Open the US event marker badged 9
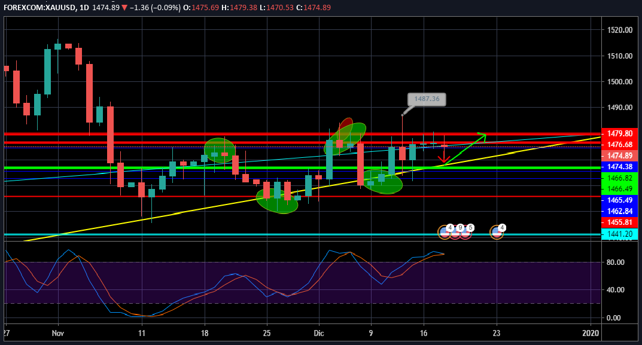 455,232
